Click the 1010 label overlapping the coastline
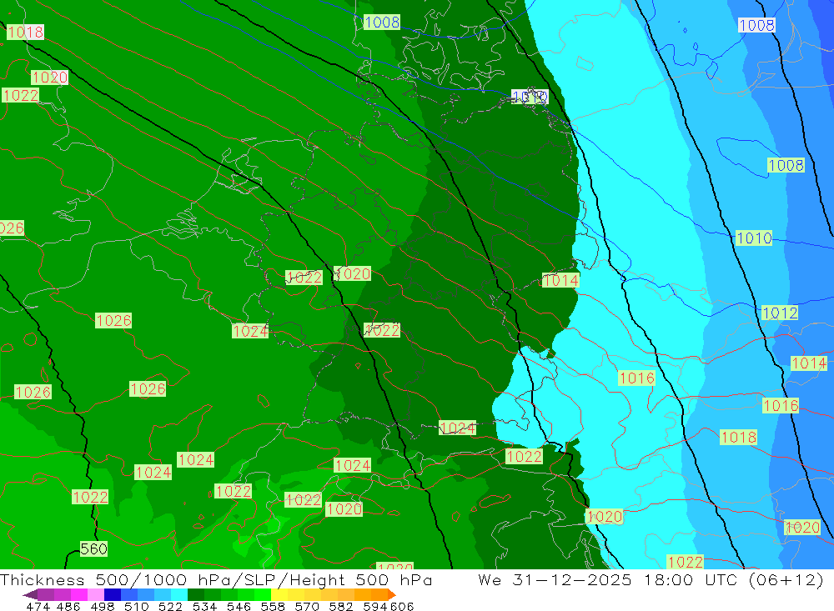Image resolution: width=834 pixels, height=611 pixels. tap(530, 98)
